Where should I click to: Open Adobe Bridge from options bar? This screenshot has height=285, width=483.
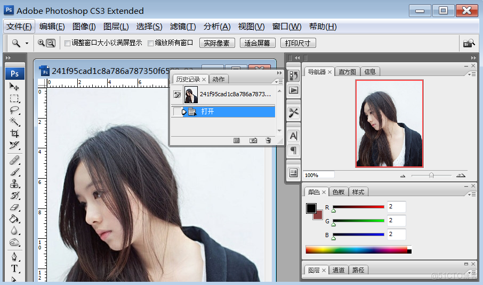click(469, 43)
